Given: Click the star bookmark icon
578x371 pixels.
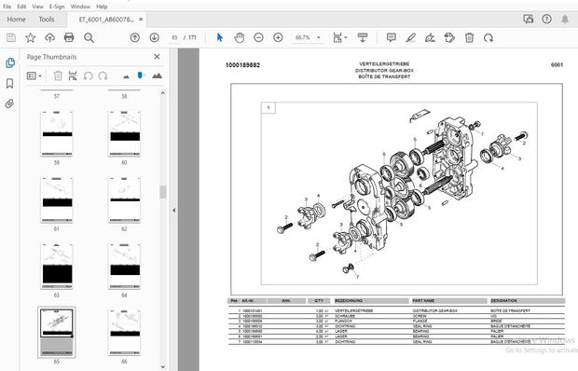Looking at the screenshot, I should [x=30, y=37].
